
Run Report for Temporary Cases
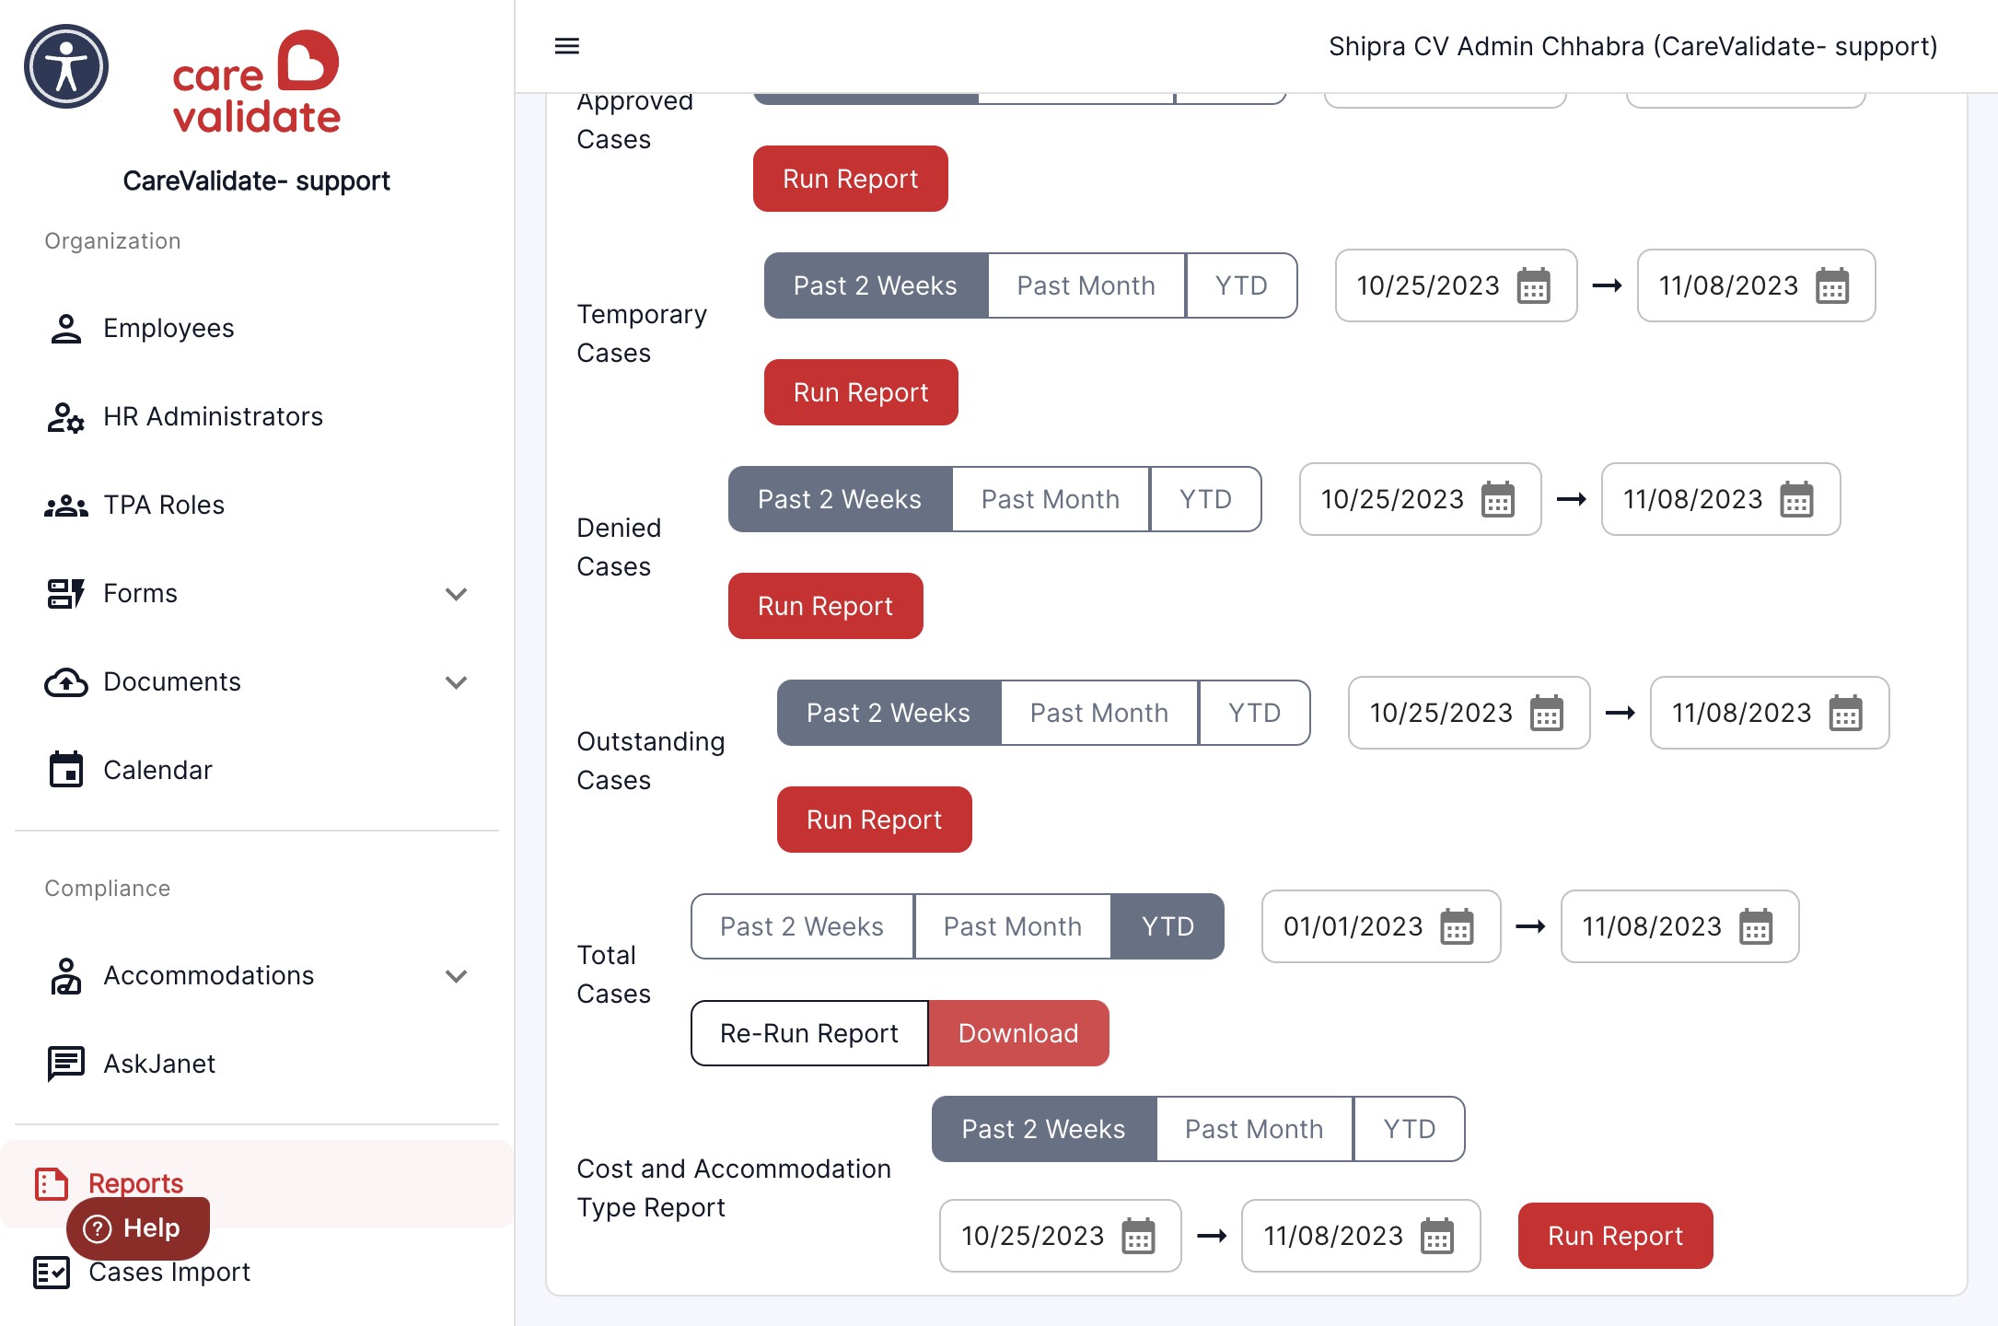pyautogui.click(x=861, y=392)
